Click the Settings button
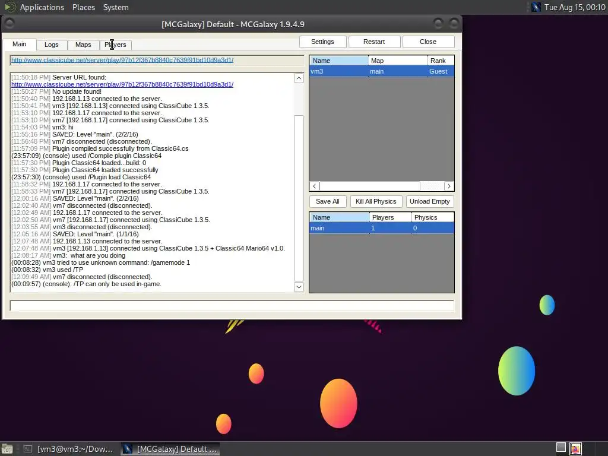The image size is (608, 456). point(322,42)
